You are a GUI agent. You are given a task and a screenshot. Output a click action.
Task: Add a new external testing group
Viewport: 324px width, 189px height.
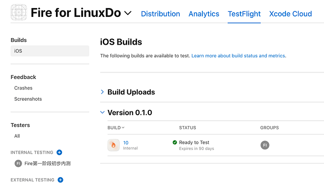pos(60,180)
